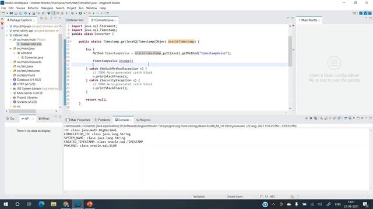Open the Package Explorer view menu icon

51,18
